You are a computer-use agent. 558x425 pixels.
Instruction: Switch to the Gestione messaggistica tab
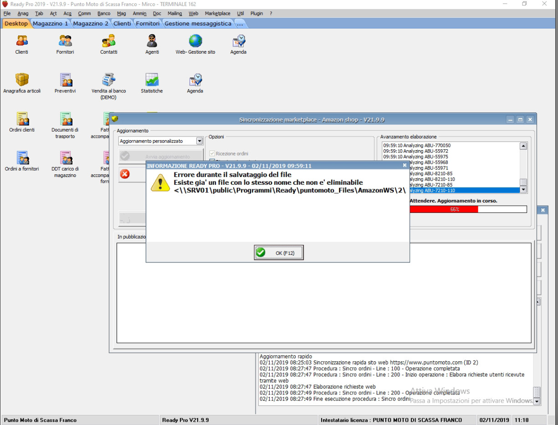pyautogui.click(x=198, y=23)
